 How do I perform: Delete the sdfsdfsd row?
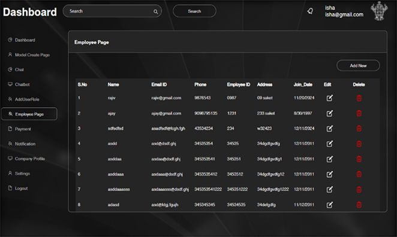click(x=359, y=129)
